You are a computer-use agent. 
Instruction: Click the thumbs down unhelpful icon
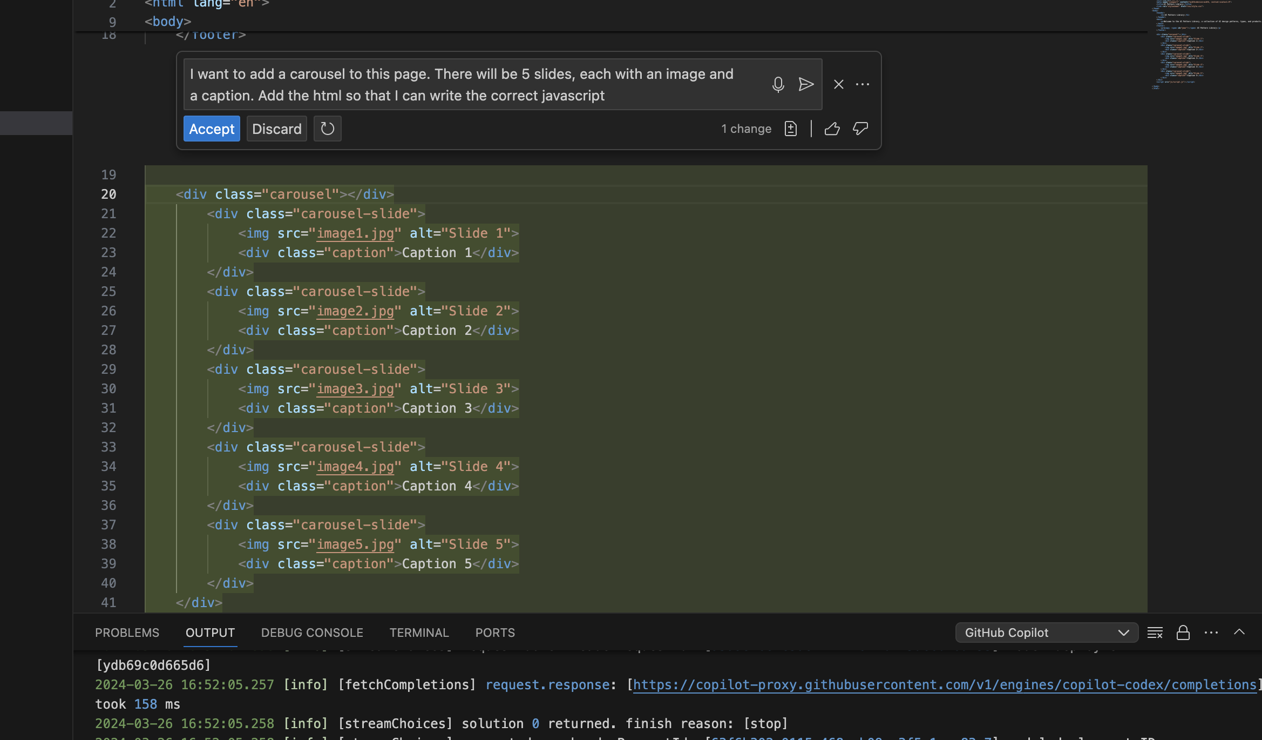point(860,129)
